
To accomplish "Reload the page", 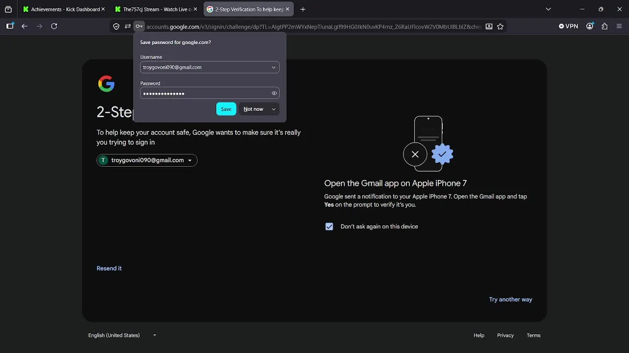I will (54, 26).
